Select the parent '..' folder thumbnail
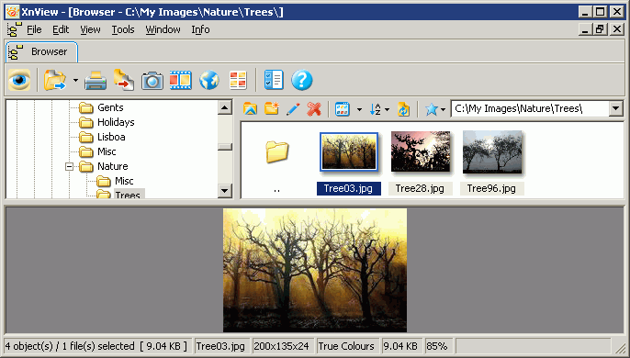The width and height of the screenshot is (630, 358). coord(276,151)
